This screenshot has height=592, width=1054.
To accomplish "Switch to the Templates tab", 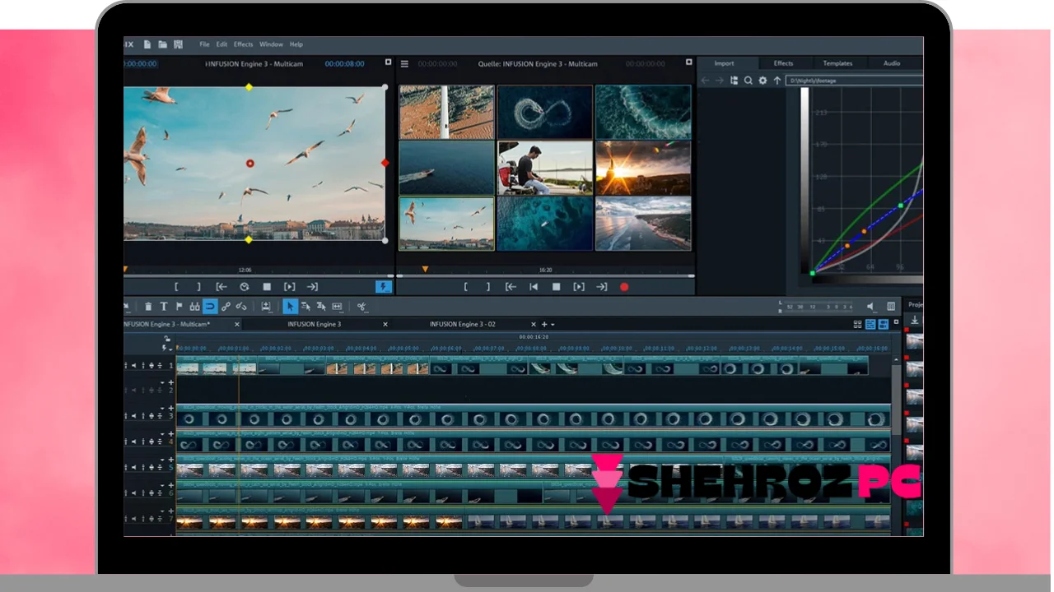I will coord(837,63).
